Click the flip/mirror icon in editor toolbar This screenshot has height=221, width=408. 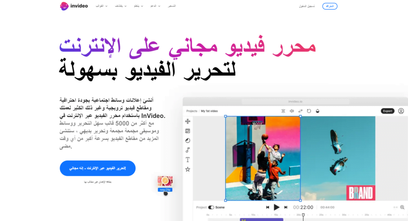[x=283, y=111]
